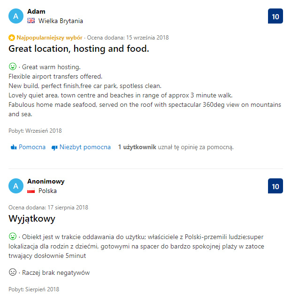This screenshot has height=296, width=291.
Task: Click the Anonimowy reviewer avatar
Action: click(15, 186)
